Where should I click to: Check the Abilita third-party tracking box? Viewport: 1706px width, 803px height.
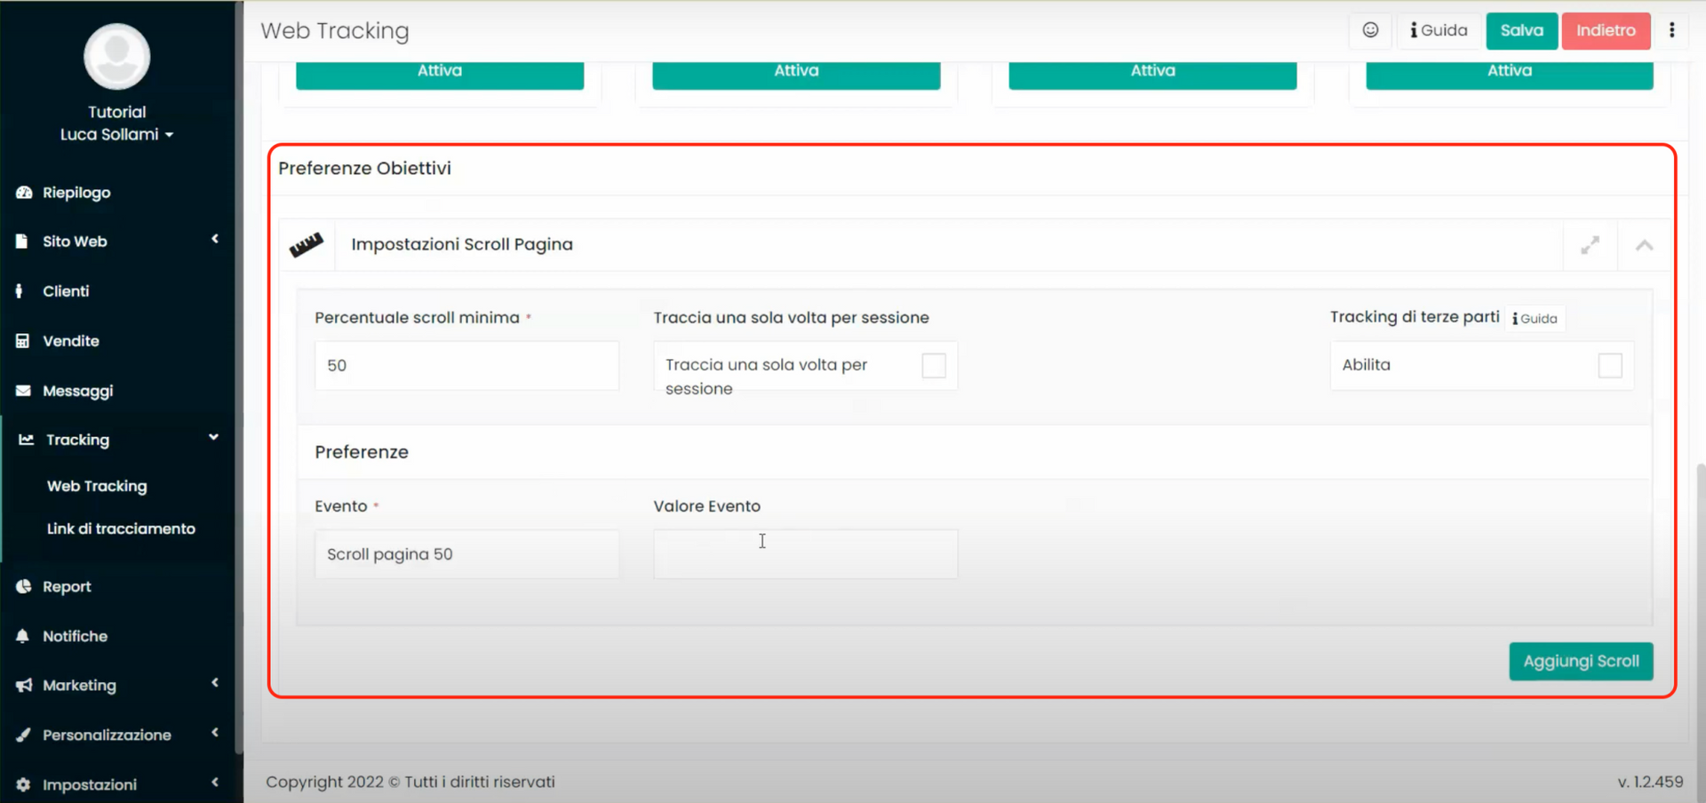(1611, 365)
